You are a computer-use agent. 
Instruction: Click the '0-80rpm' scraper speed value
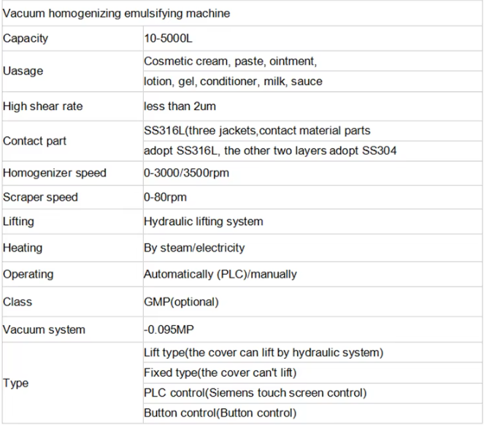point(165,197)
